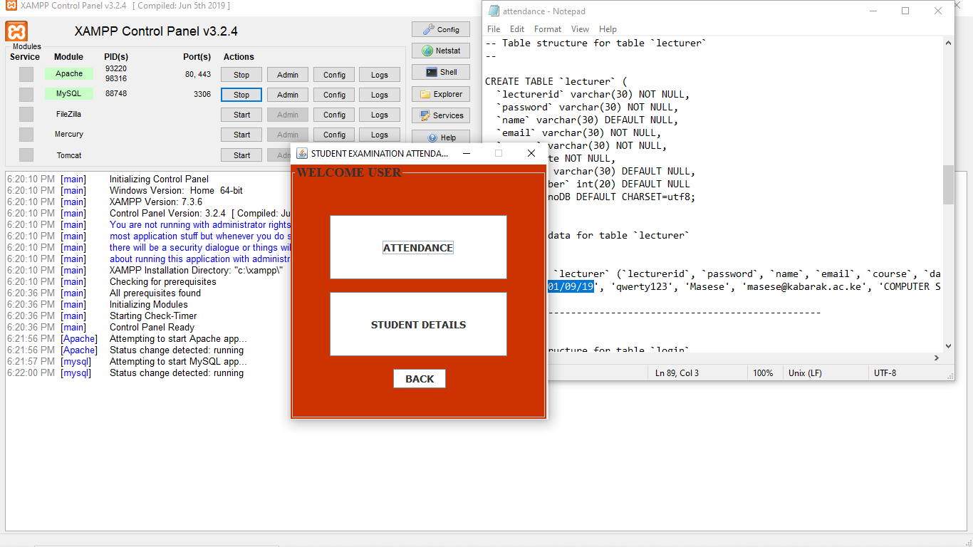Click the orange XAMPP Modules logo
The width and height of the screenshot is (973, 547).
(16, 31)
